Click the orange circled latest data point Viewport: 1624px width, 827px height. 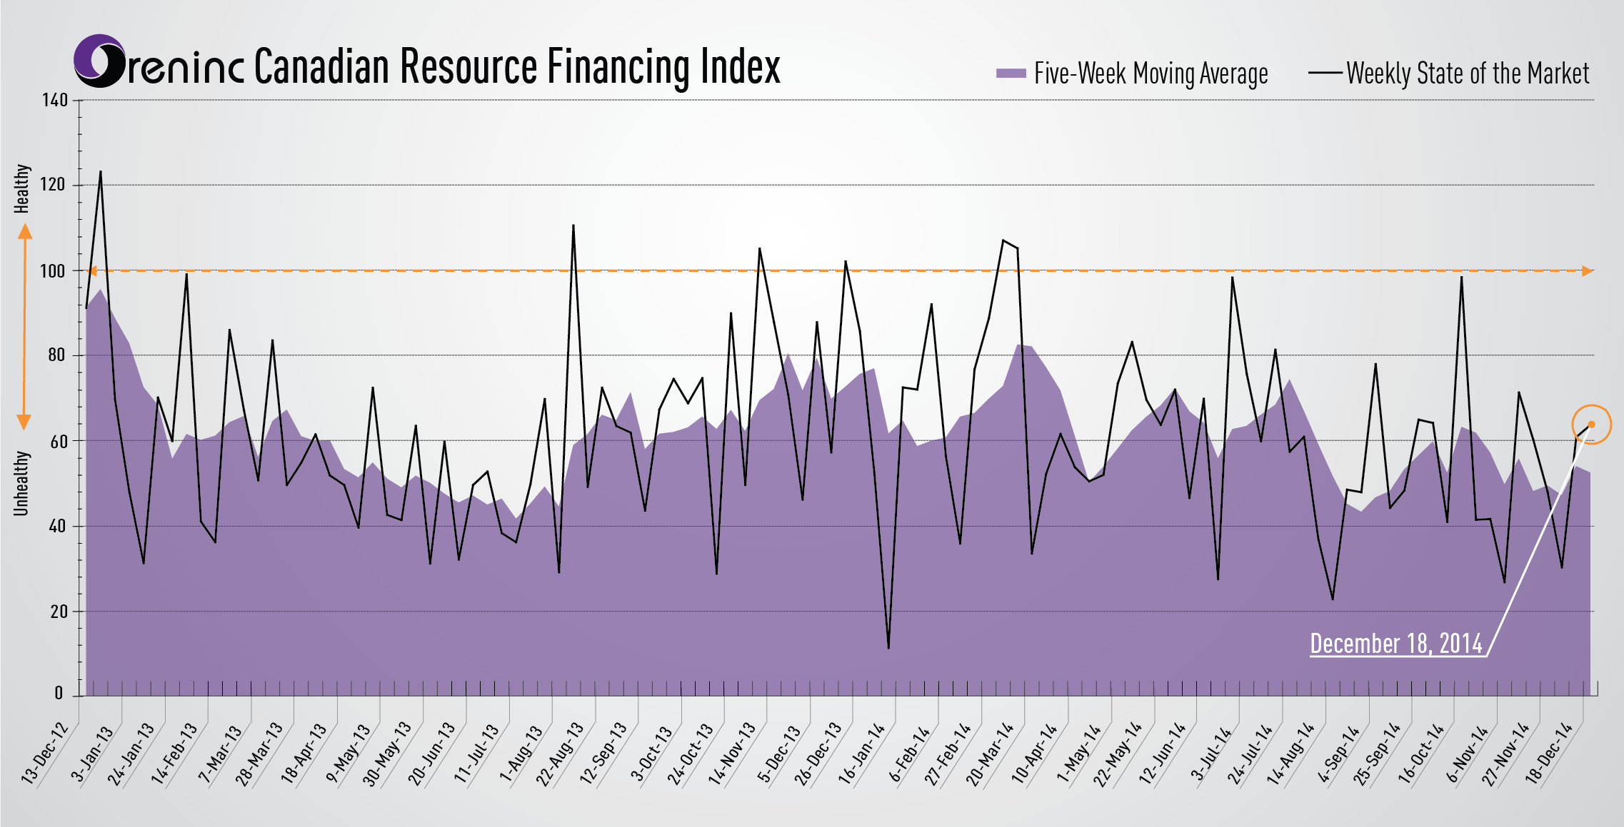tap(1591, 425)
